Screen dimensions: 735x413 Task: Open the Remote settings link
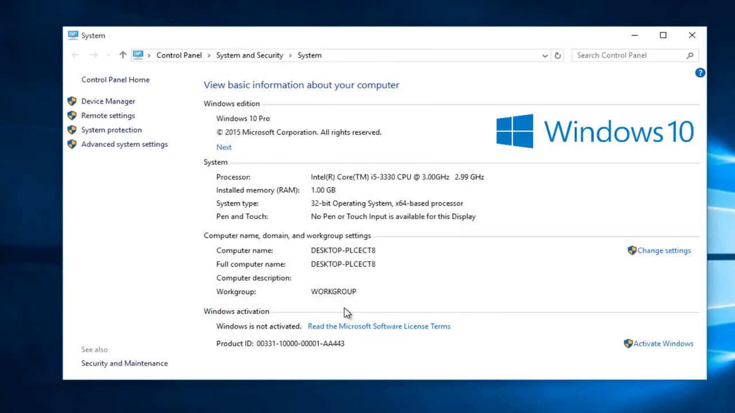[108, 115]
